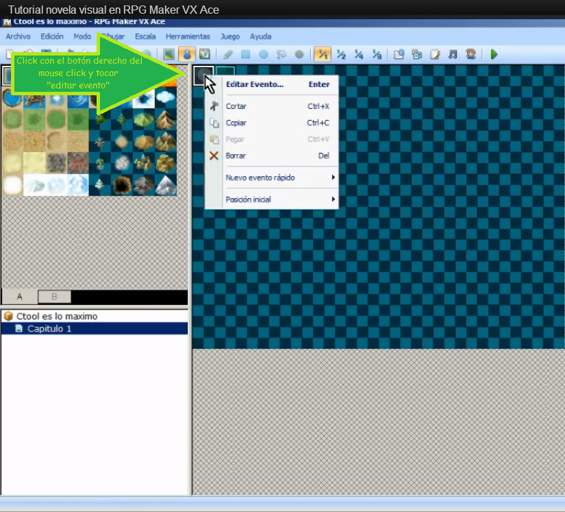Open the Script Editor icon
Image resolution: width=565 pixels, height=512 pixels.
(435, 54)
